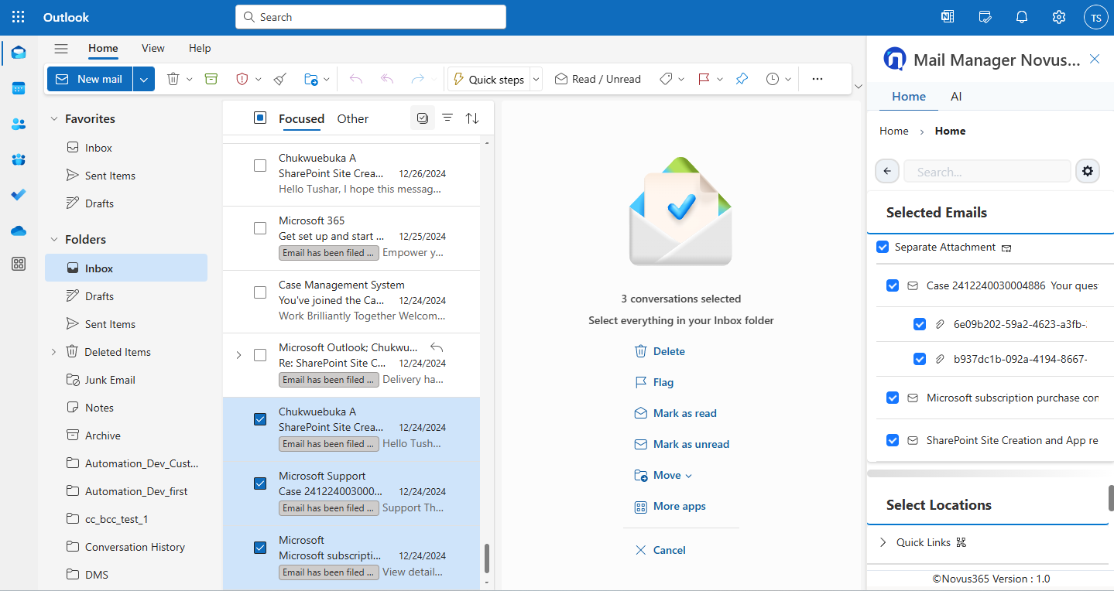Toggle the select mode checkmark icon
This screenshot has height=591, width=1114.
(x=423, y=118)
